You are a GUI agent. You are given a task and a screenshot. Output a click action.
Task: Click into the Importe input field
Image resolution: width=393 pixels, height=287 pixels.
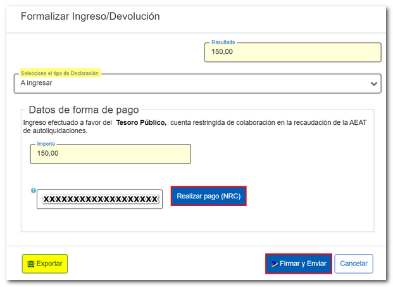[x=110, y=154]
